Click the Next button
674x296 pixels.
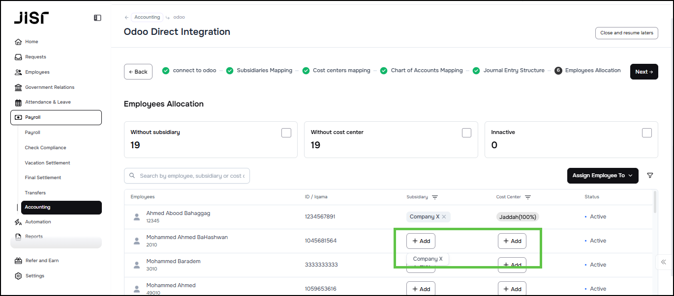(643, 72)
